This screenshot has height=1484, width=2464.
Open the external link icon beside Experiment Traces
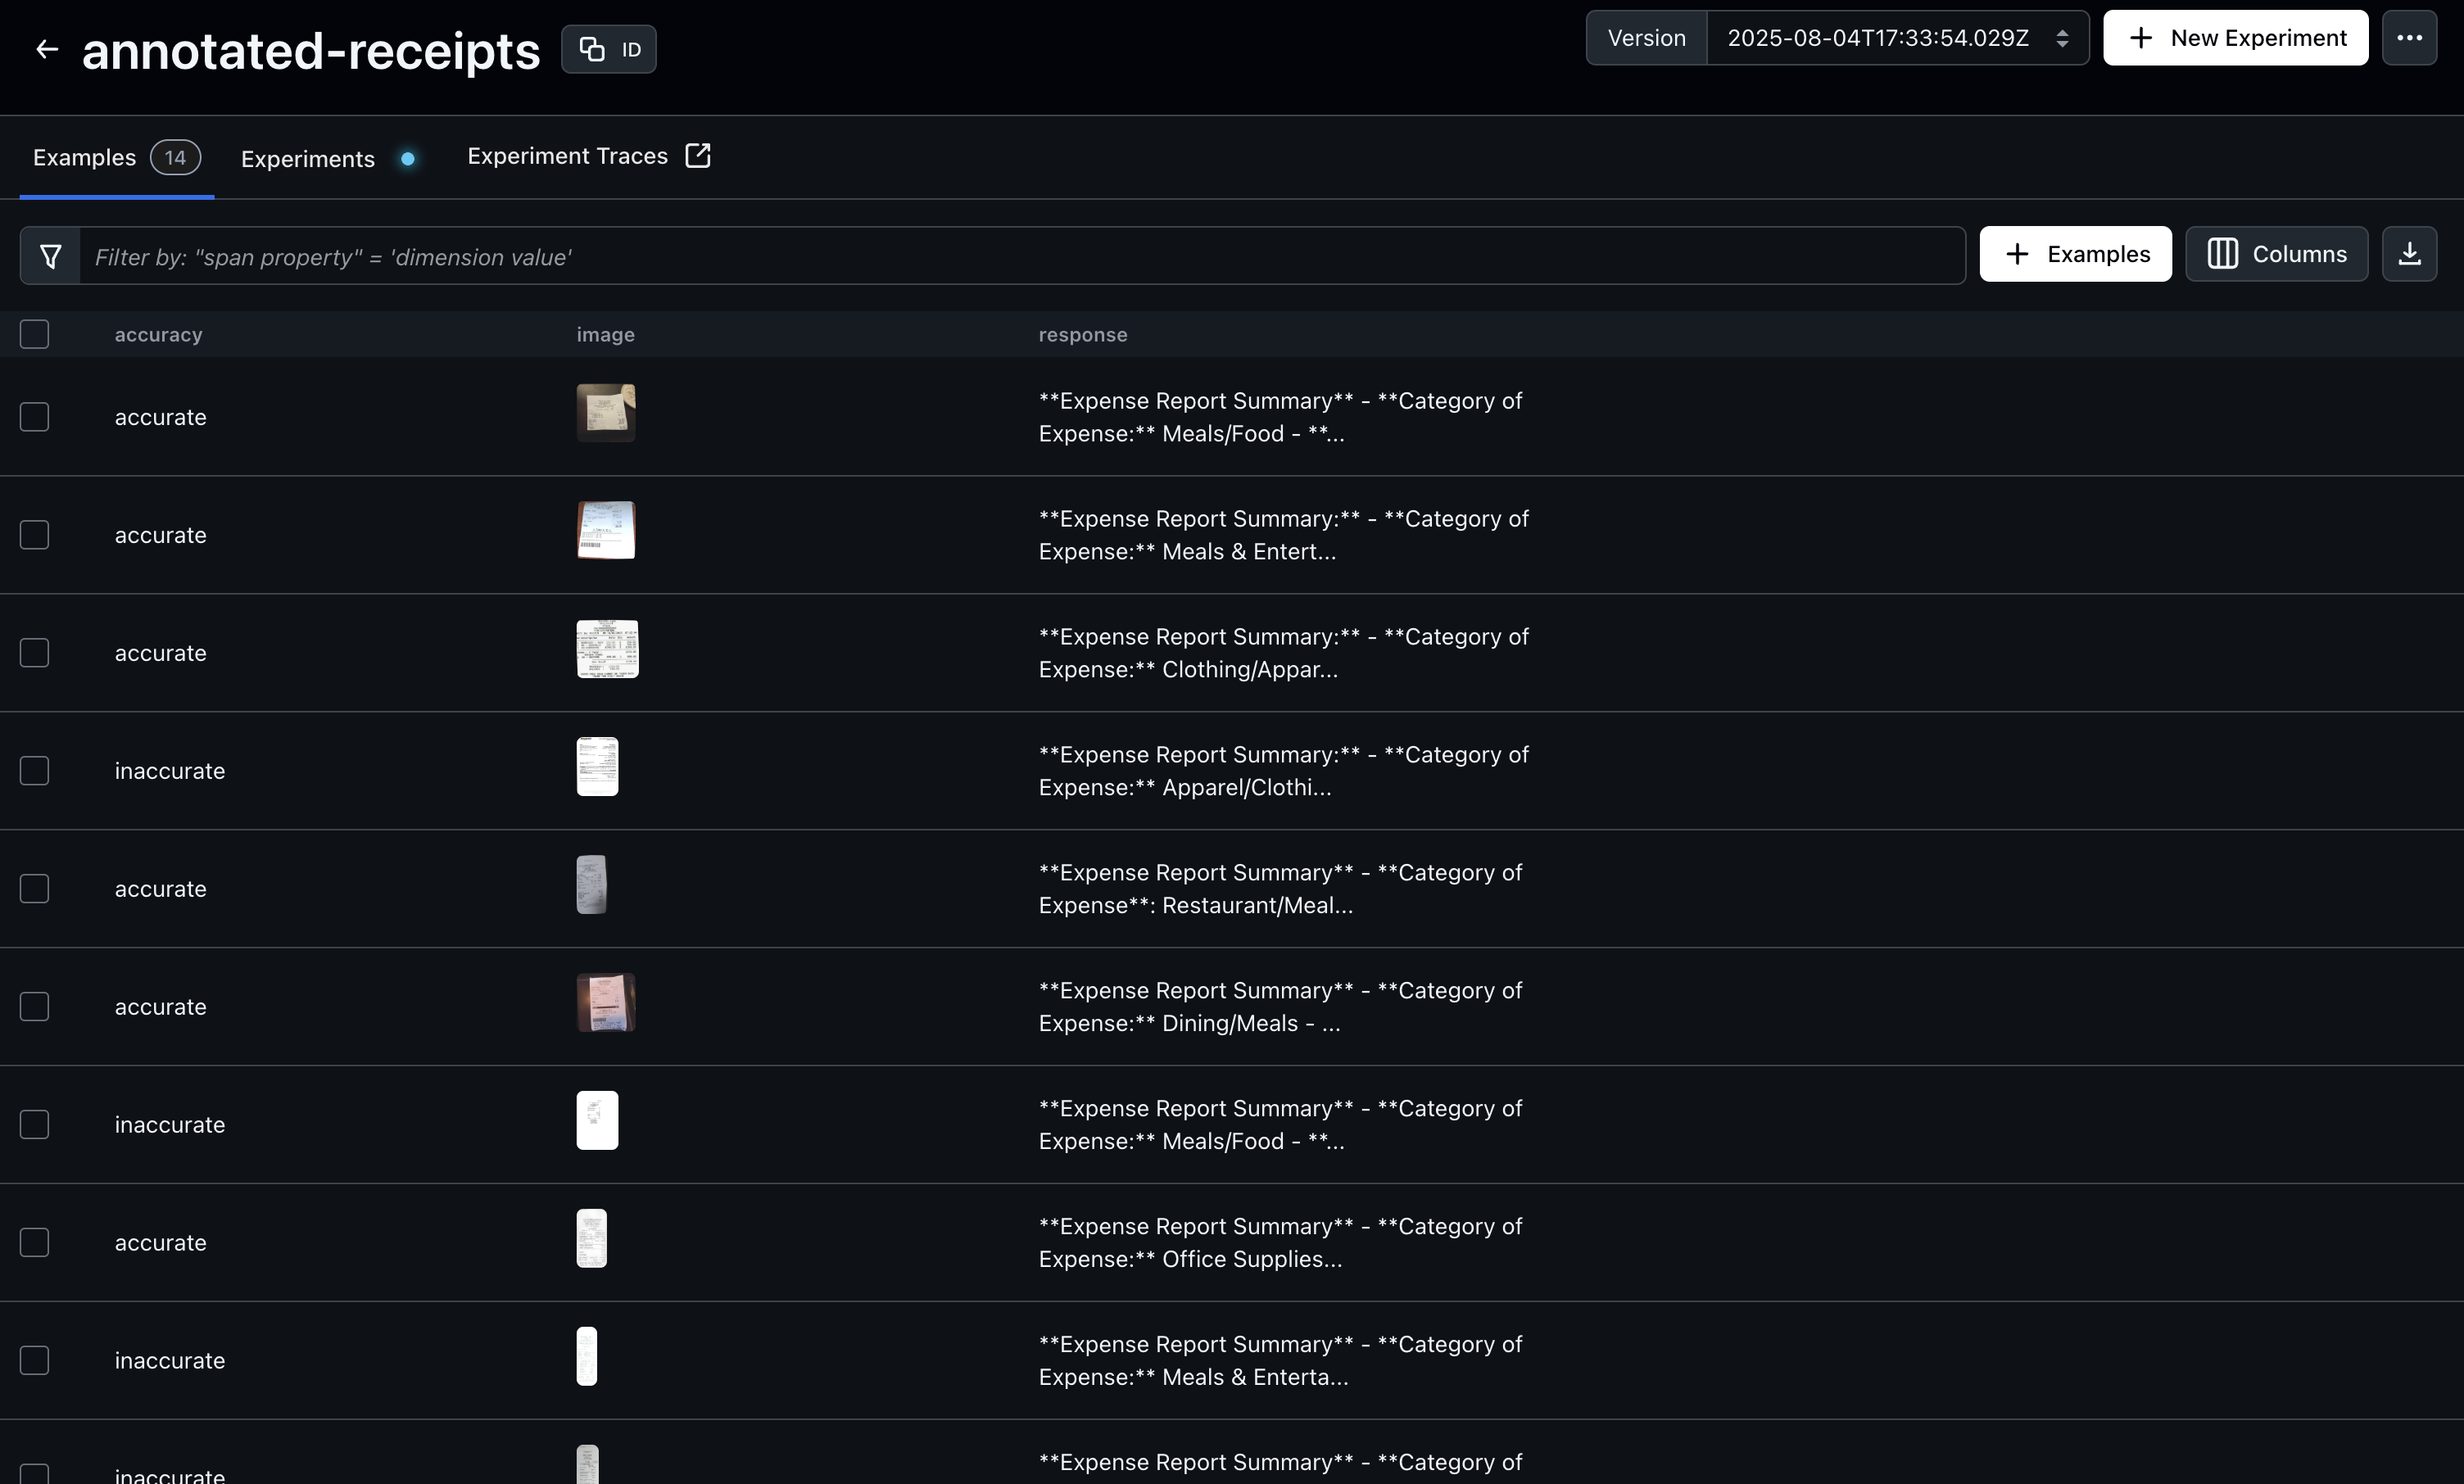(x=698, y=156)
